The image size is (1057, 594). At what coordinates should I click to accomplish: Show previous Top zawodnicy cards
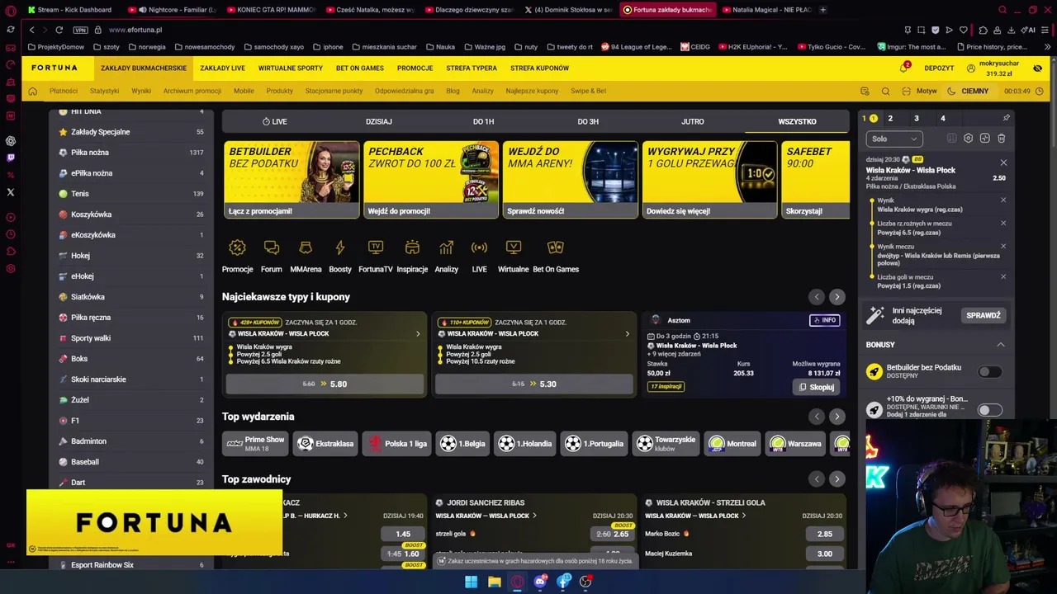tap(817, 479)
